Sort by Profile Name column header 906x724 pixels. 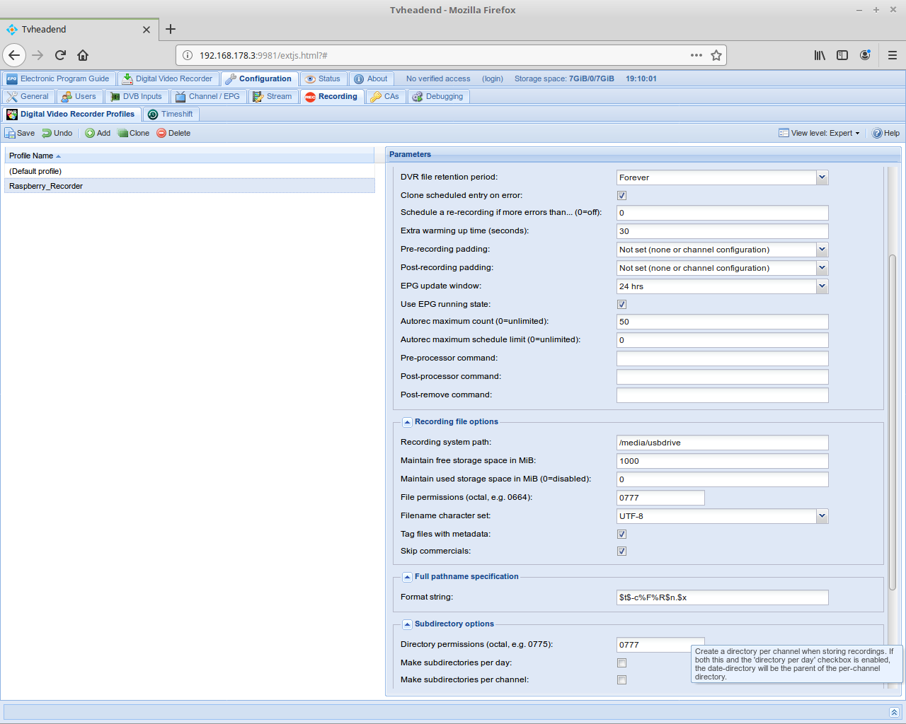190,156
